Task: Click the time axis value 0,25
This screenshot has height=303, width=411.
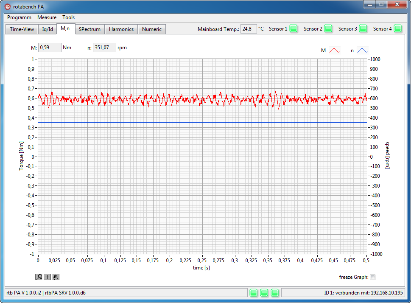Action: (x=202, y=260)
